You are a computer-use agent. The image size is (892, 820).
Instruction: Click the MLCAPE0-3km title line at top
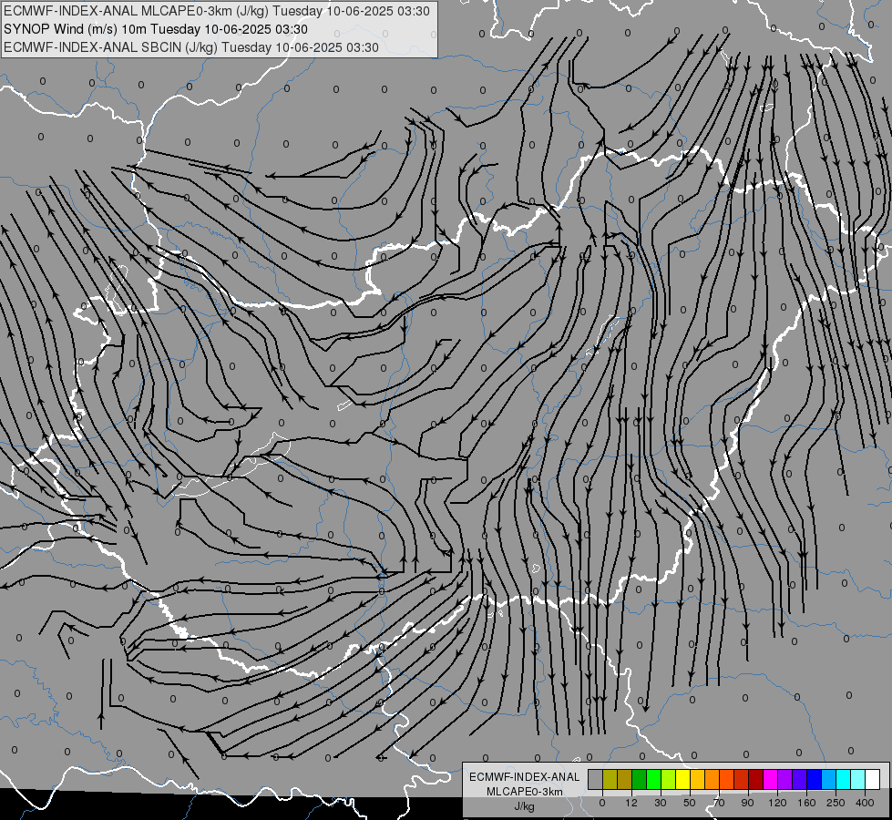click(217, 11)
